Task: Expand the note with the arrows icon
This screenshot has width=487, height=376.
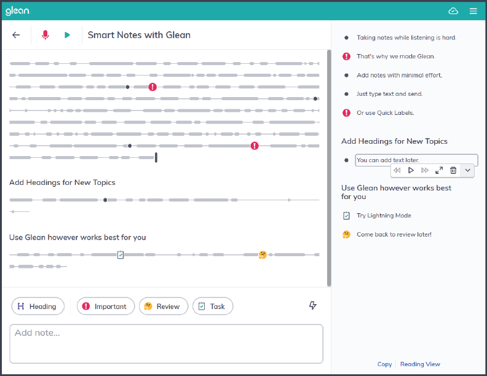Action: [x=439, y=170]
